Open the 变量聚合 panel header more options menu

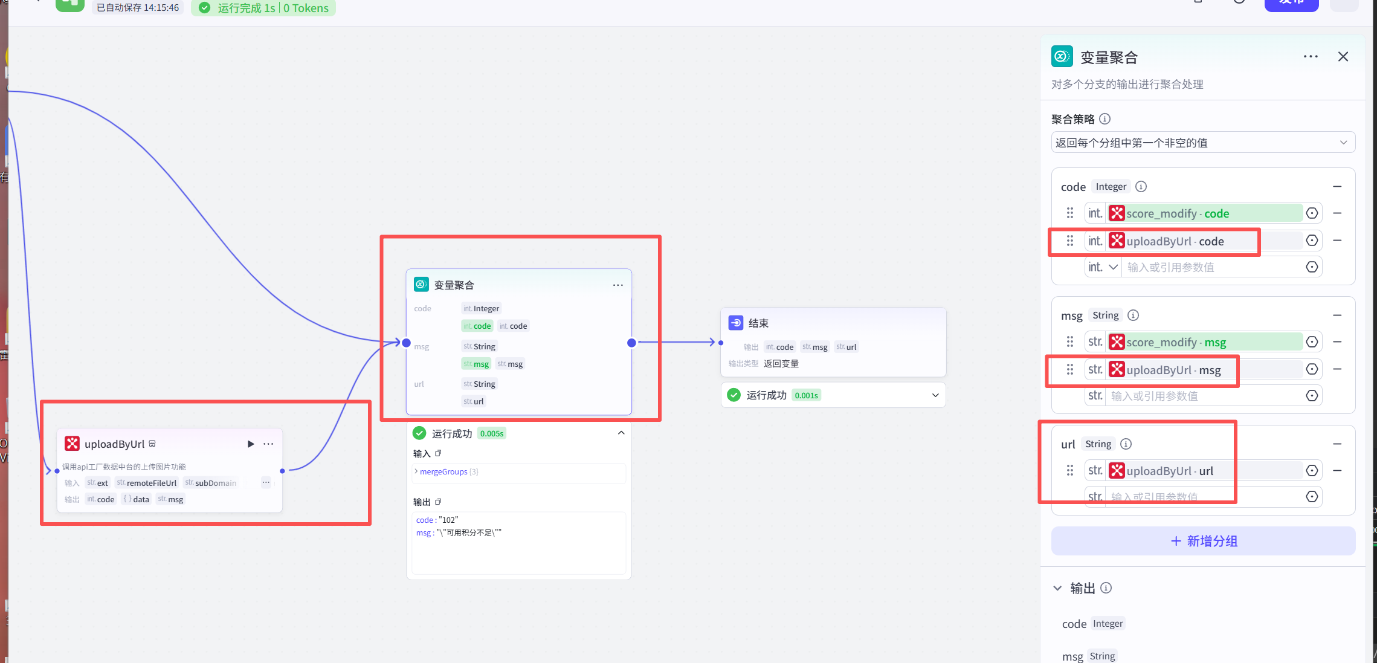(1311, 57)
